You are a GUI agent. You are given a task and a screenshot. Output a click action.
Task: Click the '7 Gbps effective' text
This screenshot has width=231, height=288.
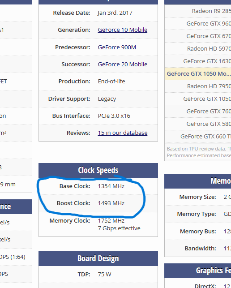(119, 228)
